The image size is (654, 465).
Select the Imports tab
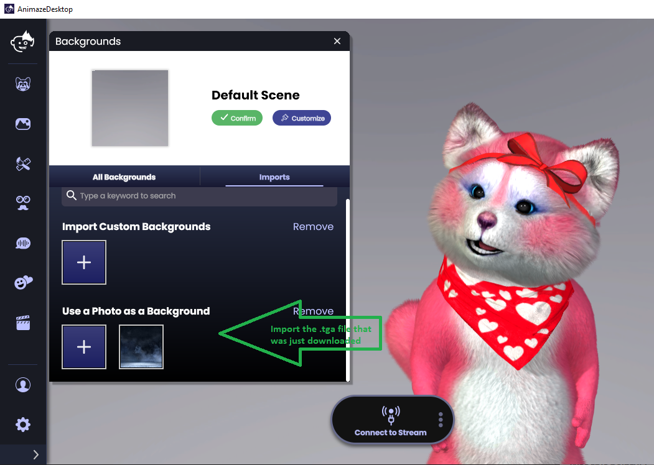click(x=274, y=177)
